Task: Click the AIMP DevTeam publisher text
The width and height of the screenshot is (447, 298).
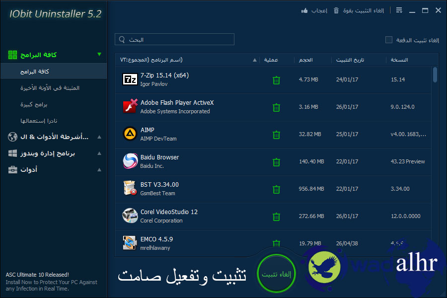Action: tap(158, 139)
